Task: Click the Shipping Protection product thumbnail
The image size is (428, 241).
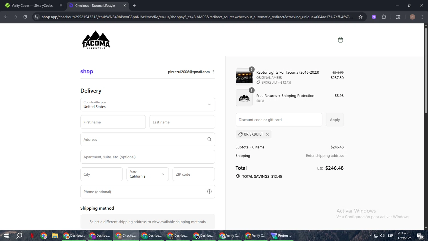Action: [244, 98]
